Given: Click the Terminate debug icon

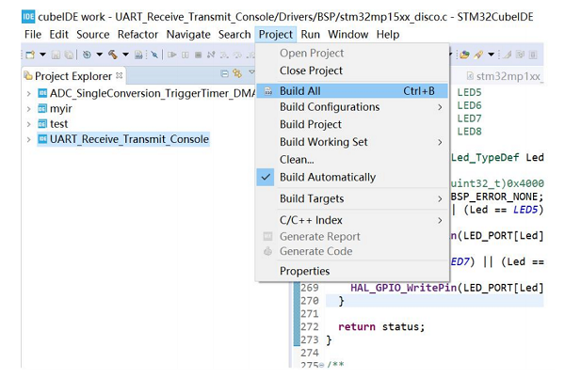Looking at the screenshot, I should (x=198, y=55).
